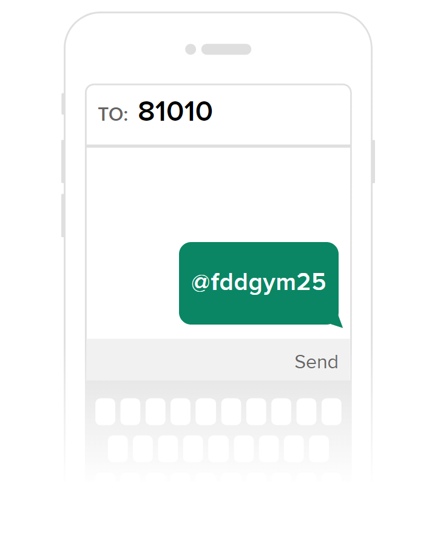Tap the third key in top keyboard row
Image resolution: width=426 pixels, height=546 pixels.
coord(155,411)
